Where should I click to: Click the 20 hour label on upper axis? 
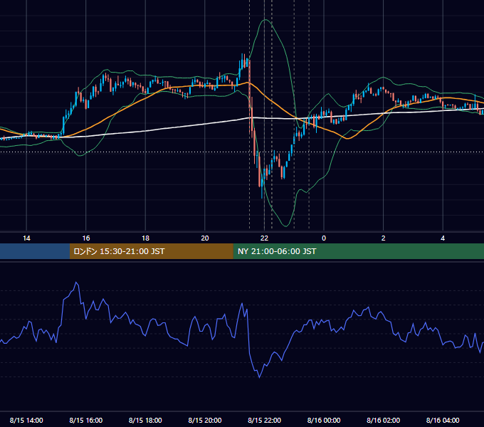click(x=205, y=238)
